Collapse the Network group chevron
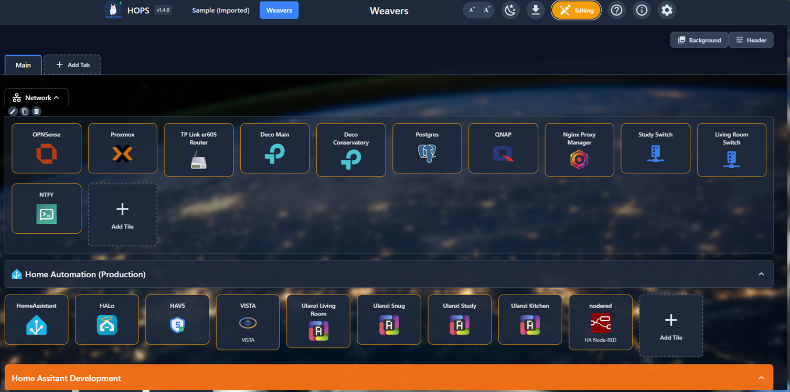This screenshot has height=392, width=790. pos(56,98)
